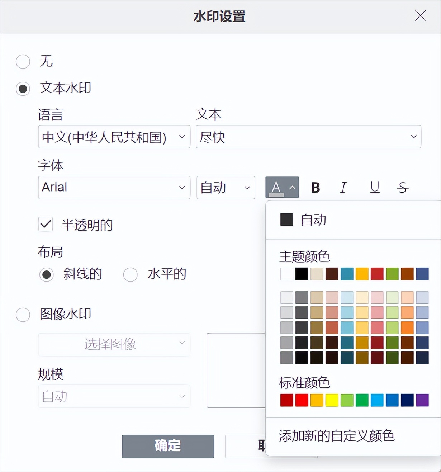Close the 水印设置 dialog
Image resolution: width=441 pixels, height=472 pixels.
(x=420, y=16)
